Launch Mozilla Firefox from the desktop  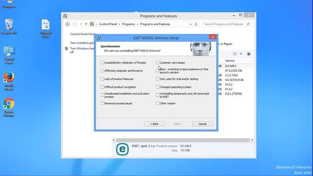[9, 82]
